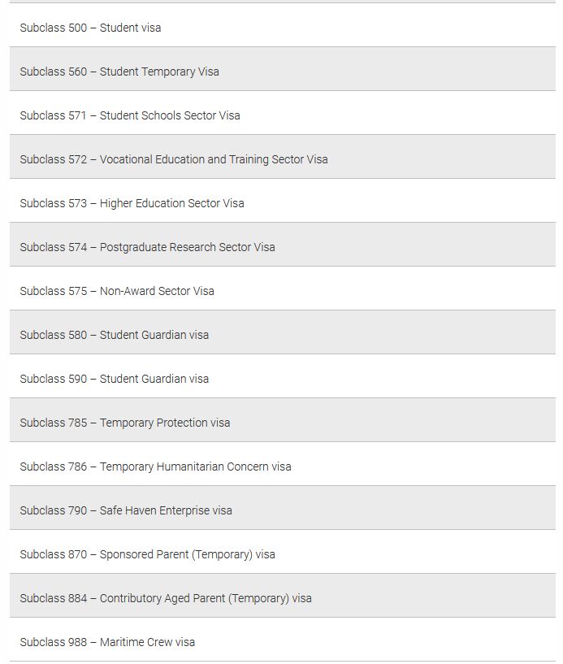Screen dimensions: 563x664
Task: Expand Subclass 785 Temporary Protection visa
Action: click(x=283, y=420)
